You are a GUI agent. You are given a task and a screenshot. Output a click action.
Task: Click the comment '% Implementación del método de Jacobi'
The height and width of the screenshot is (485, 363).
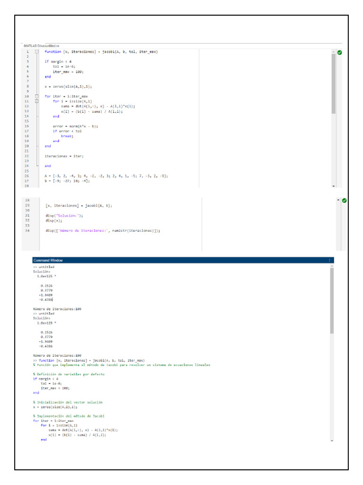69,416
